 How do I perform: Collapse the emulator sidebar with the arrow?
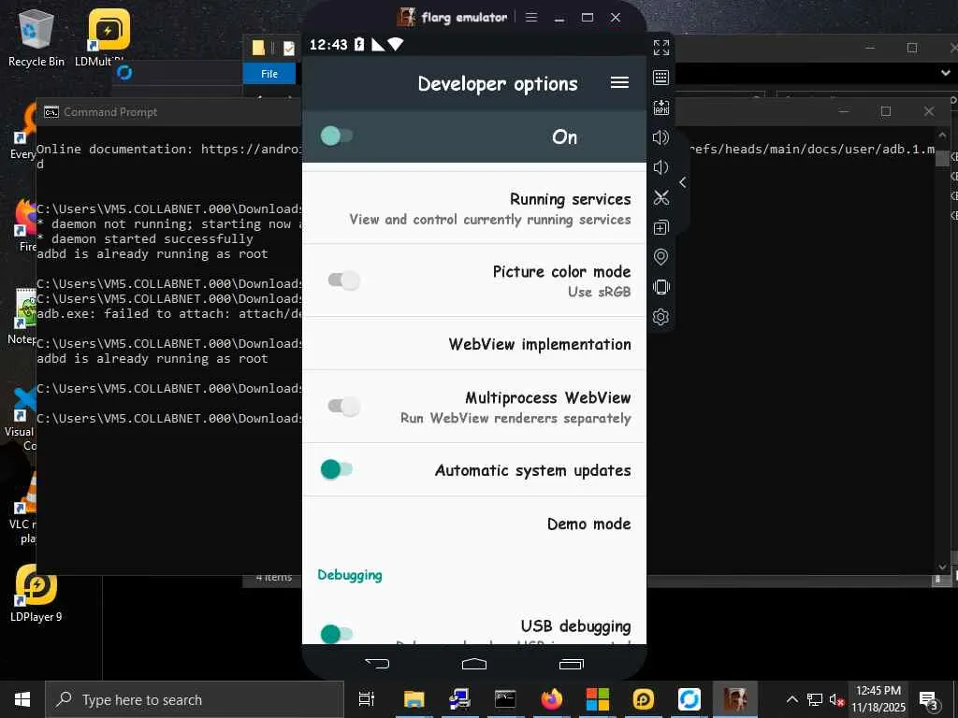[x=682, y=182]
